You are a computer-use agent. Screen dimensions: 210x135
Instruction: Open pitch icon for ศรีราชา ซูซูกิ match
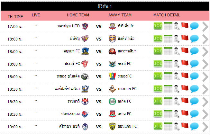click(158, 126)
